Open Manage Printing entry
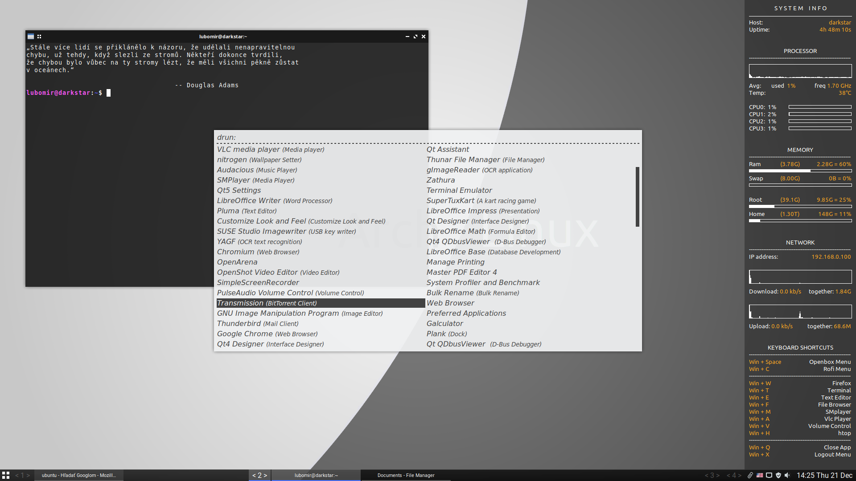The width and height of the screenshot is (856, 481). pyautogui.click(x=530, y=262)
